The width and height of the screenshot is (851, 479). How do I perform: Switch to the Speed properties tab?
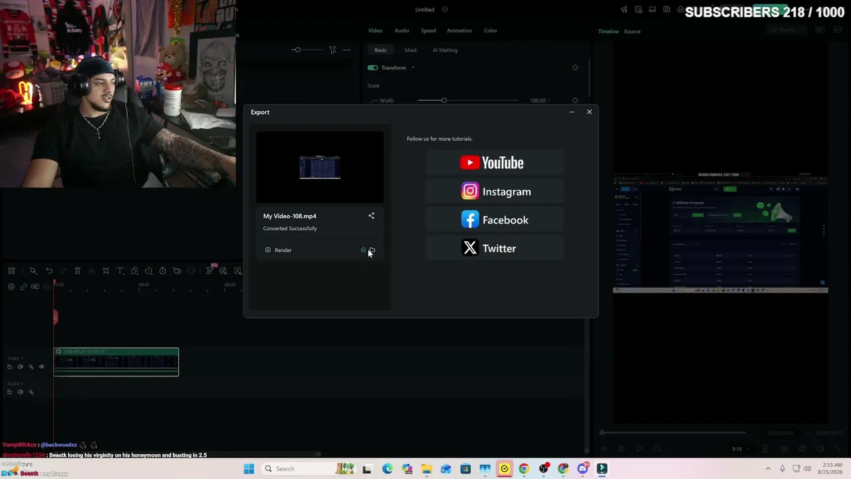pos(428,31)
